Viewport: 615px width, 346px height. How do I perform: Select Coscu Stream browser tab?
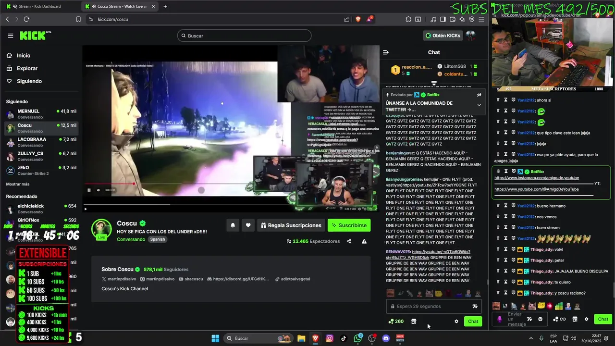click(x=119, y=6)
